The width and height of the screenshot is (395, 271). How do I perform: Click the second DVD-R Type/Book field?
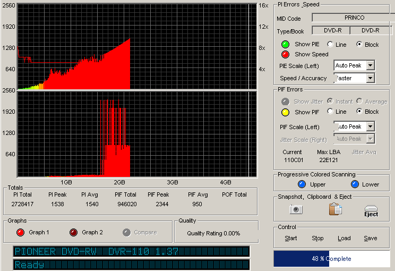click(x=371, y=30)
